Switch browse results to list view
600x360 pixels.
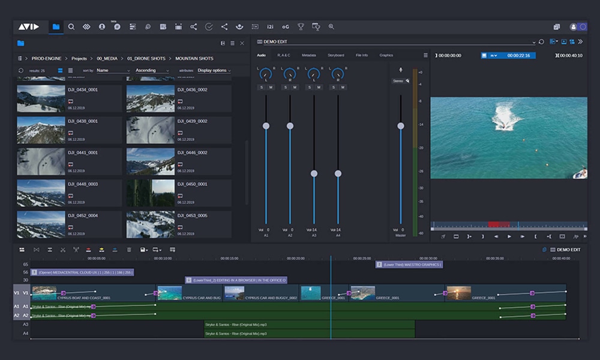[70, 71]
